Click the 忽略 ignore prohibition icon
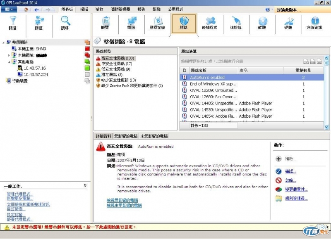Screen dimensions: 331x239 [x=278, y=180]
